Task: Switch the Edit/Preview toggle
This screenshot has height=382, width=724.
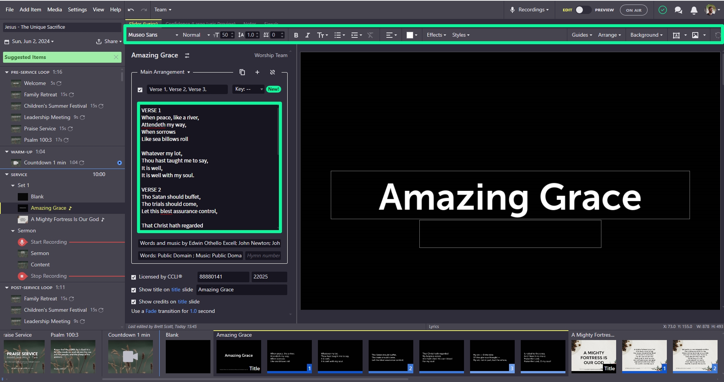Action: click(583, 10)
